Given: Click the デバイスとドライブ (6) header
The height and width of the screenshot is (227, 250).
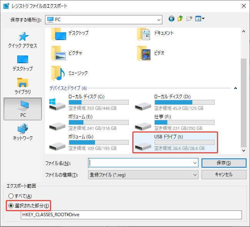Looking at the screenshot, I should 68,88.
